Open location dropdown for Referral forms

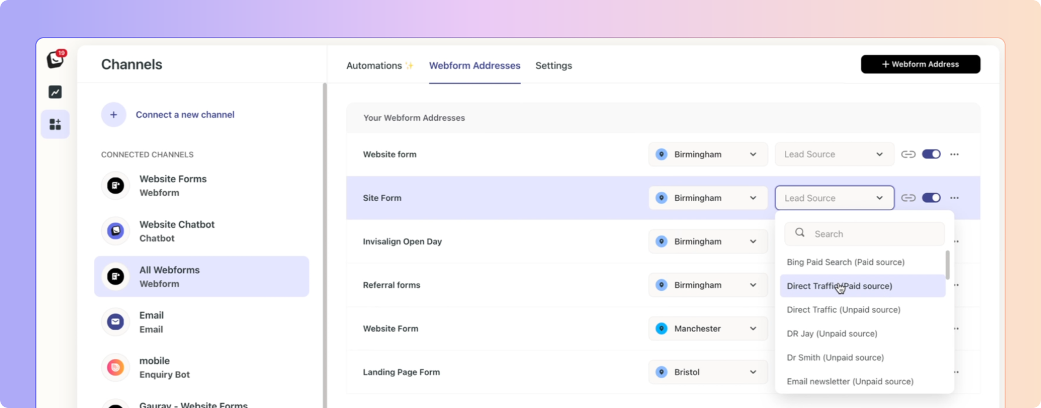click(x=708, y=285)
